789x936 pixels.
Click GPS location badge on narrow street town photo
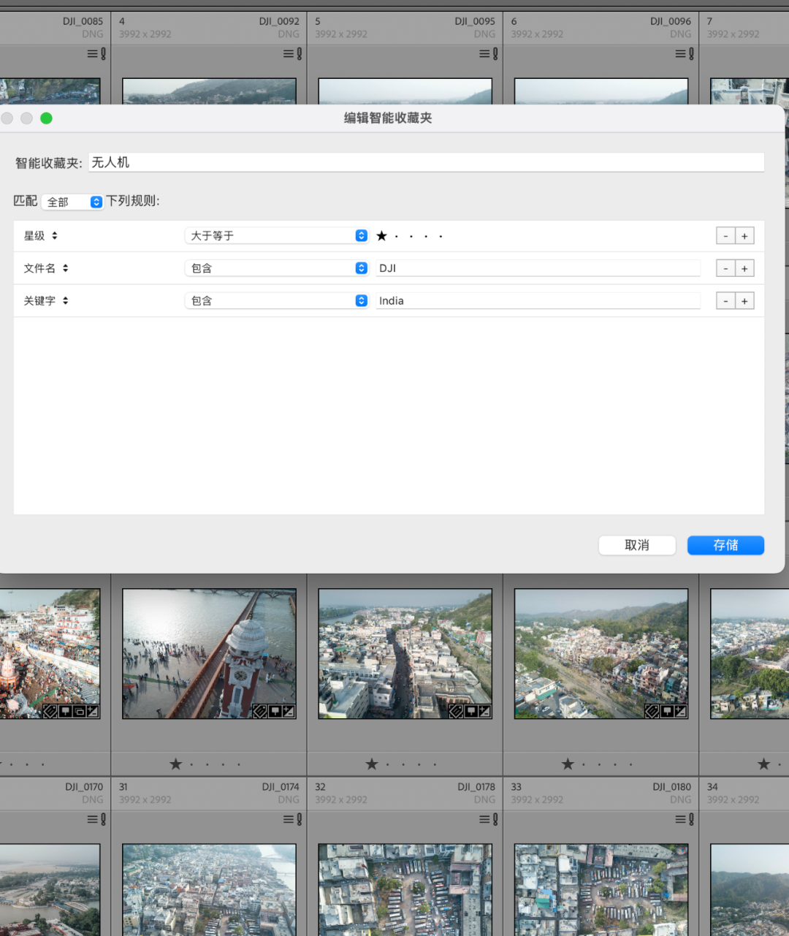tap(470, 711)
